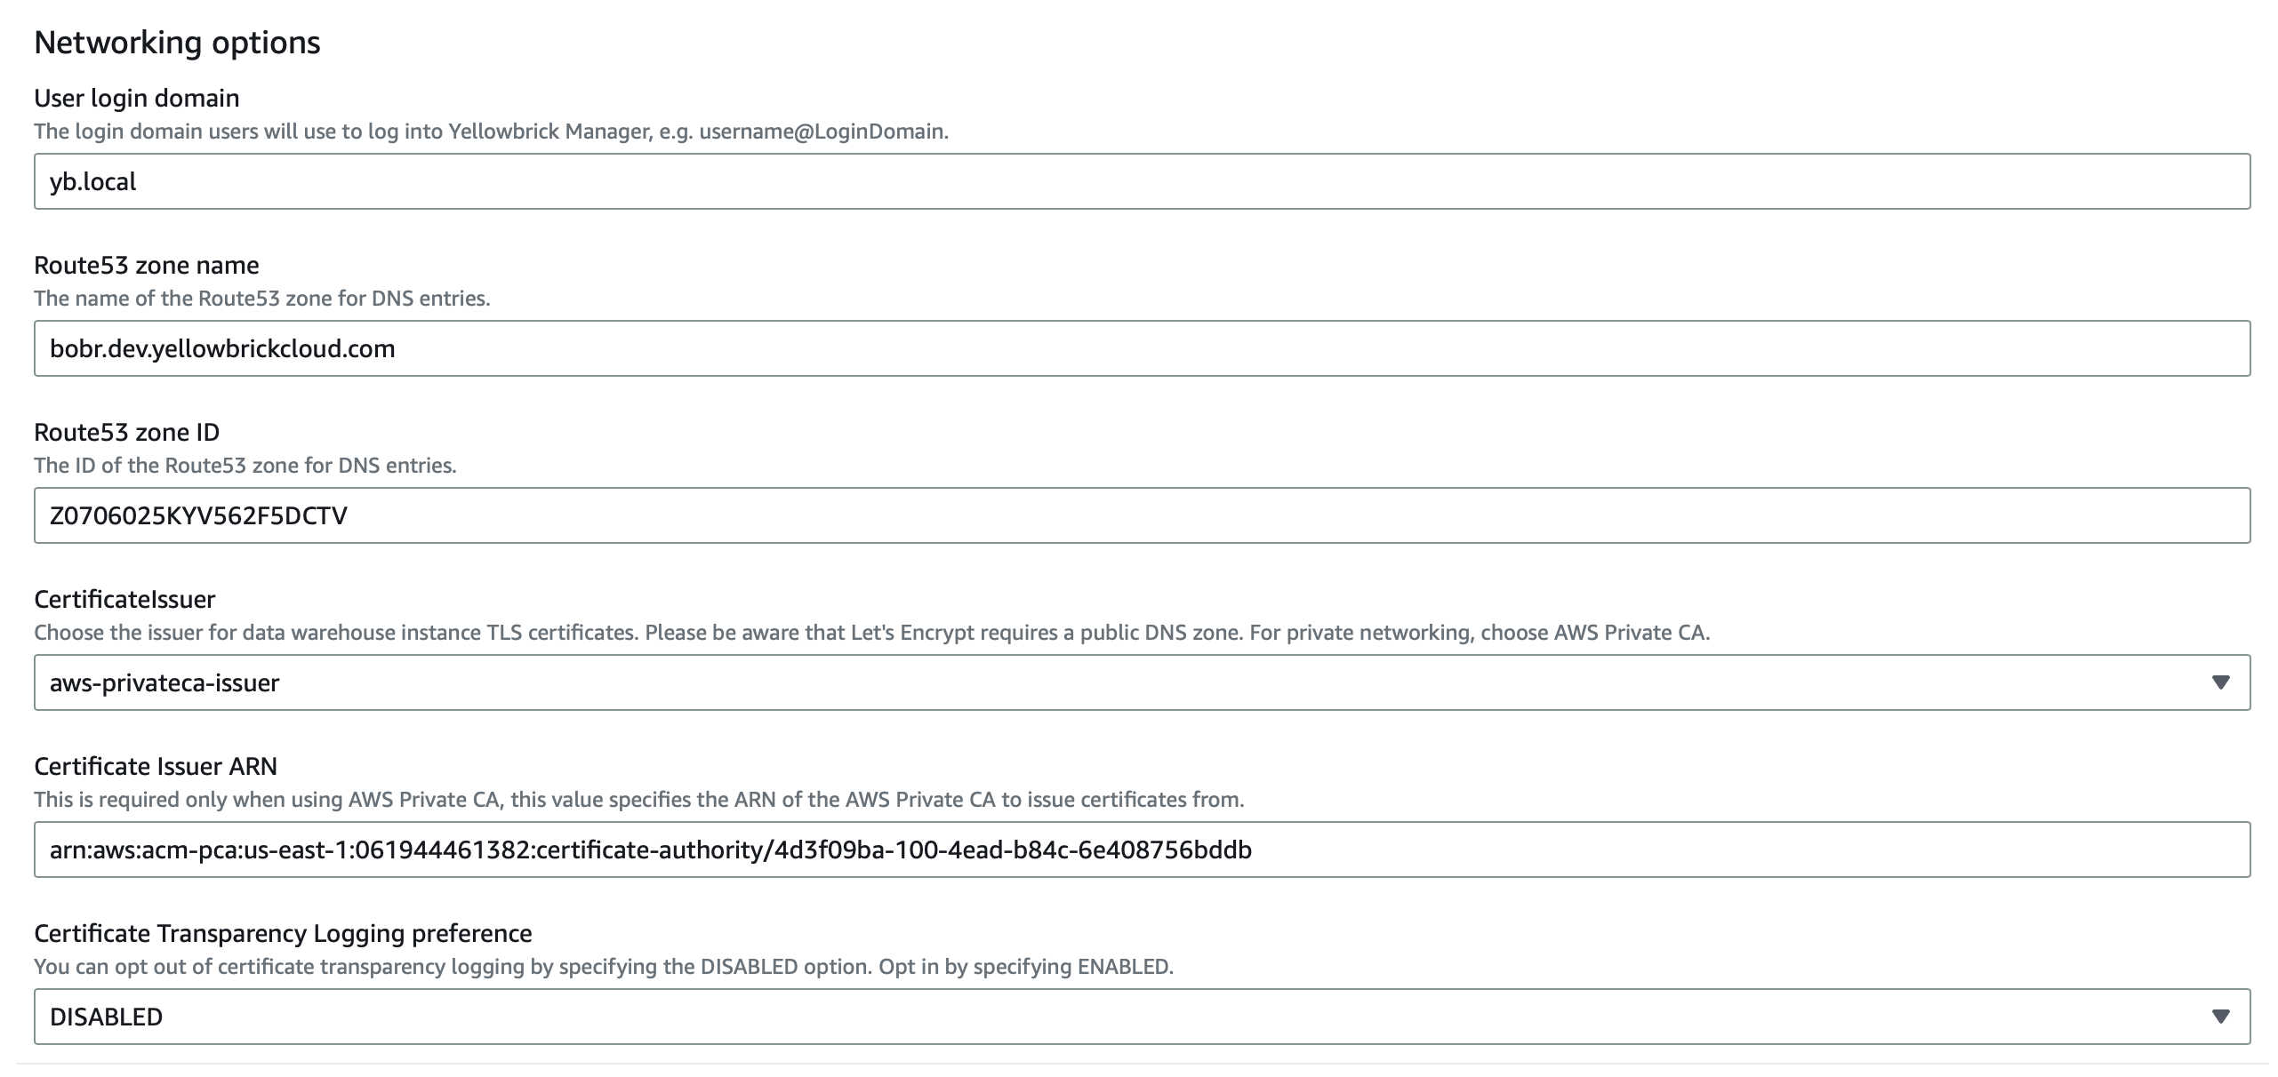Click the 'CertificateIssuer' label

coord(124,599)
